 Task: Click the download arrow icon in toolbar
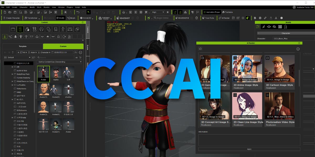(276, 18)
